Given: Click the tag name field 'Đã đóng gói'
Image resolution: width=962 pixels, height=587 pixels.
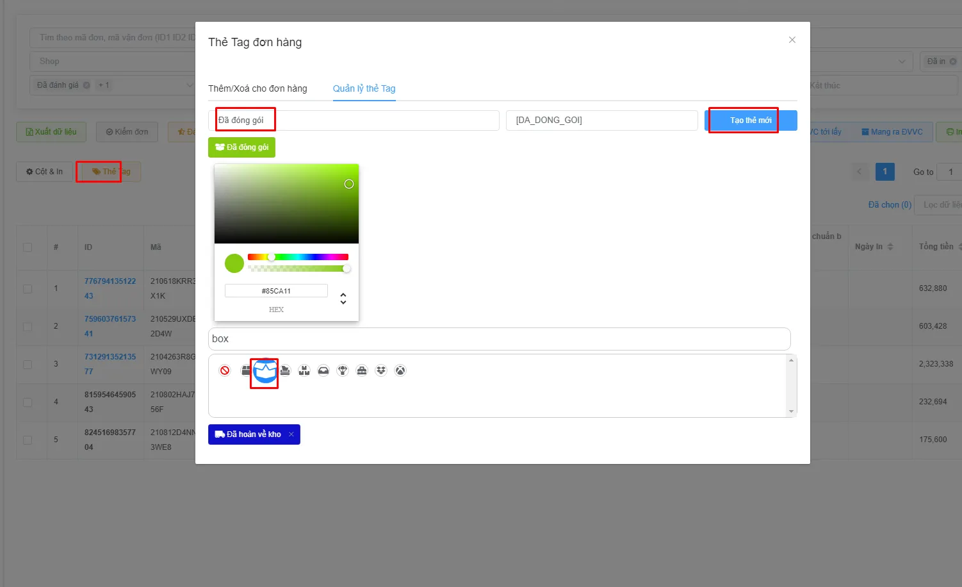Looking at the screenshot, I should point(354,120).
